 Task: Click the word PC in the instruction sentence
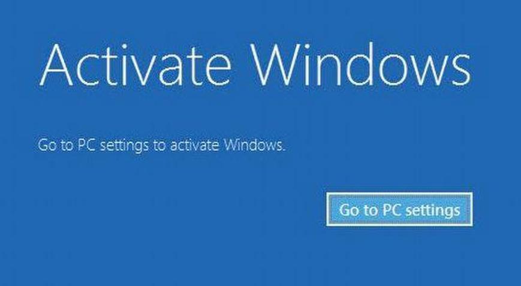point(86,145)
